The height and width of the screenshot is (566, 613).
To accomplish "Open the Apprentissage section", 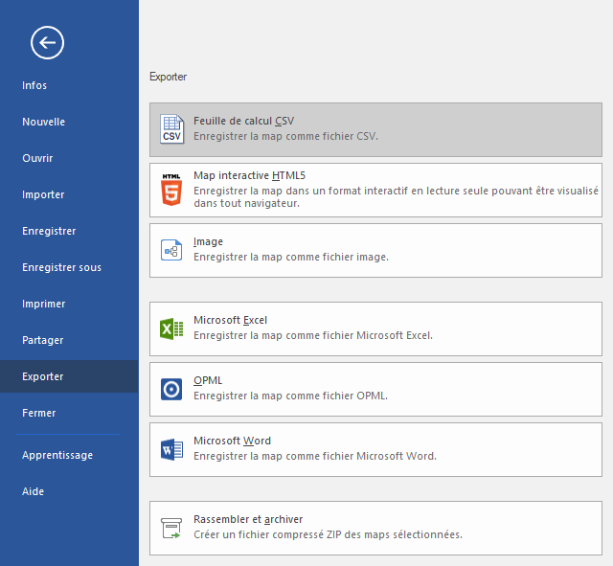I will 57,455.
